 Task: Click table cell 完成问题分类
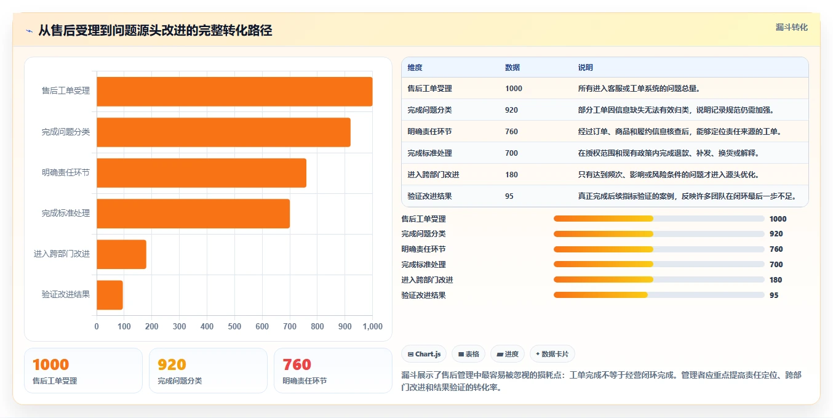429,110
